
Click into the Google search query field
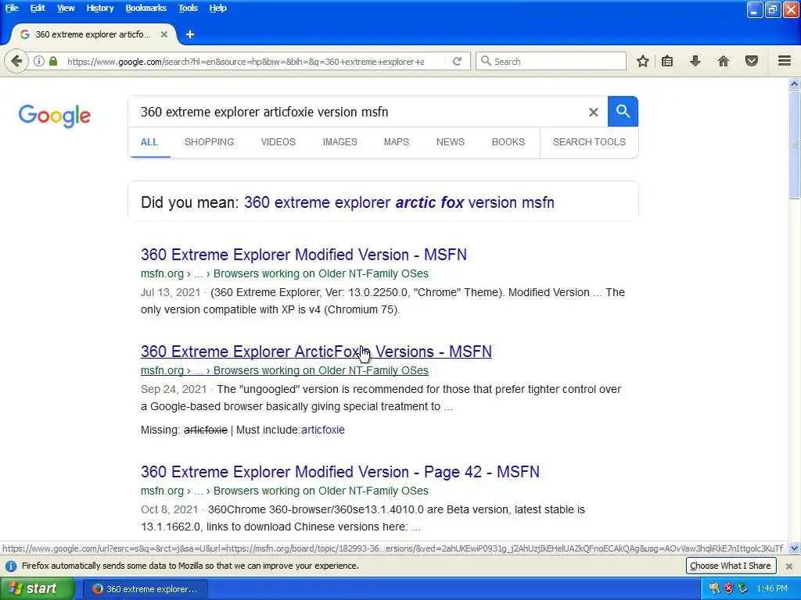(x=357, y=112)
